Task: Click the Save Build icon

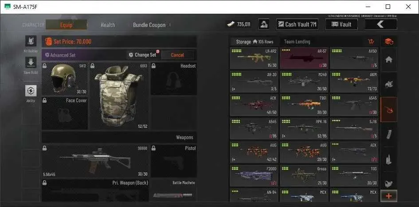Action: pyautogui.click(x=31, y=62)
